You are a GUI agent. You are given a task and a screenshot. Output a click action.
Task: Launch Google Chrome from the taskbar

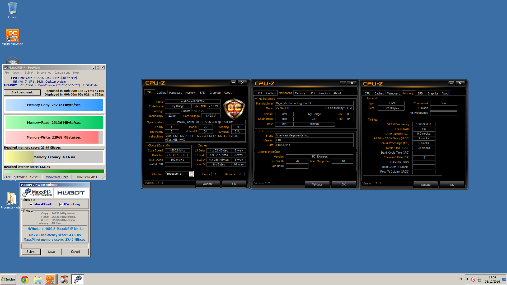tap(25, 279)
